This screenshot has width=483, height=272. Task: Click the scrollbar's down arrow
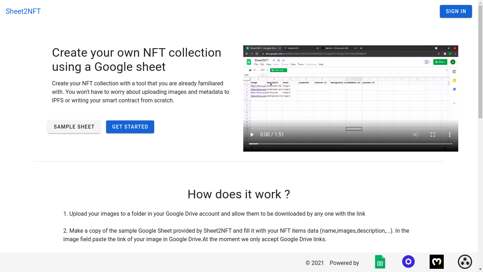(480, 270)
